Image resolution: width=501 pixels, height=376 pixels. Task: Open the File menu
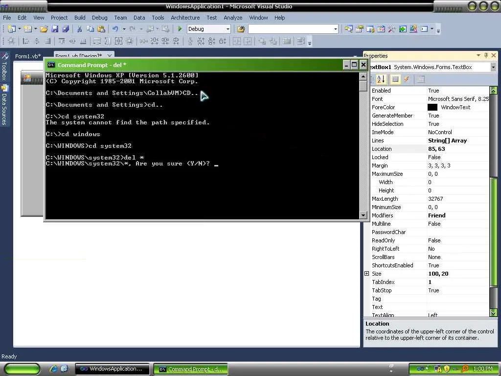pos(7,18)
